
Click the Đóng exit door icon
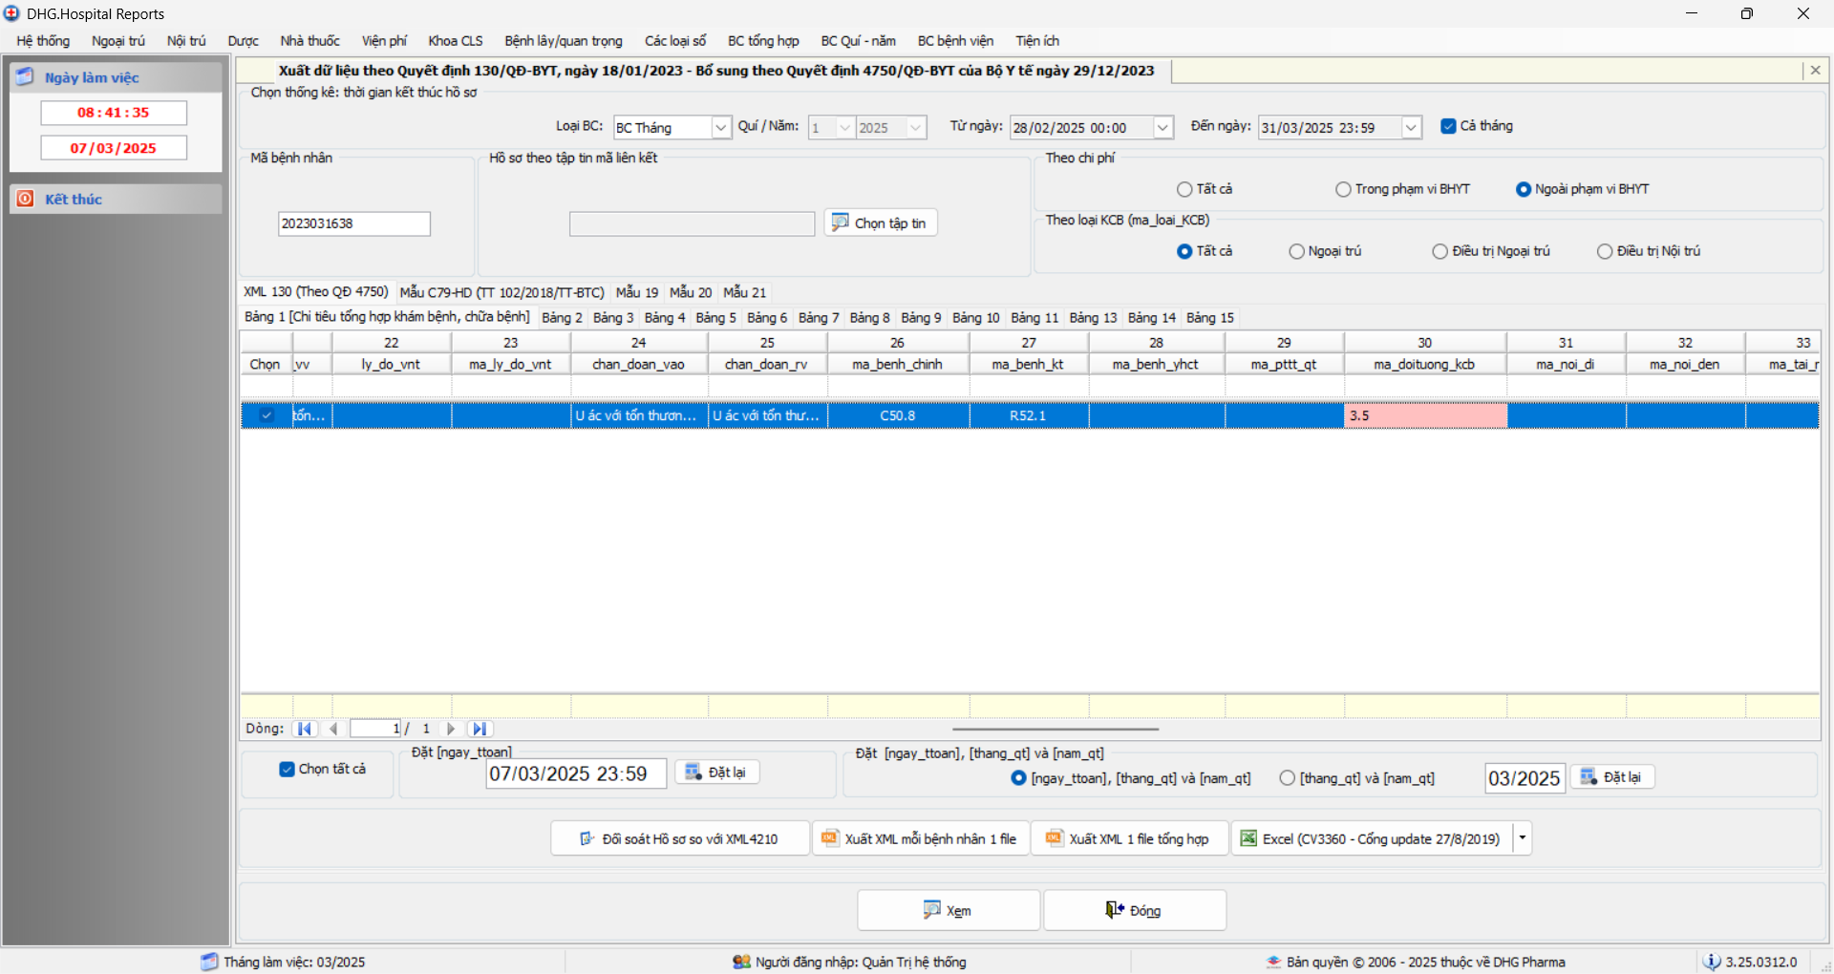[x=1114, y=909]
